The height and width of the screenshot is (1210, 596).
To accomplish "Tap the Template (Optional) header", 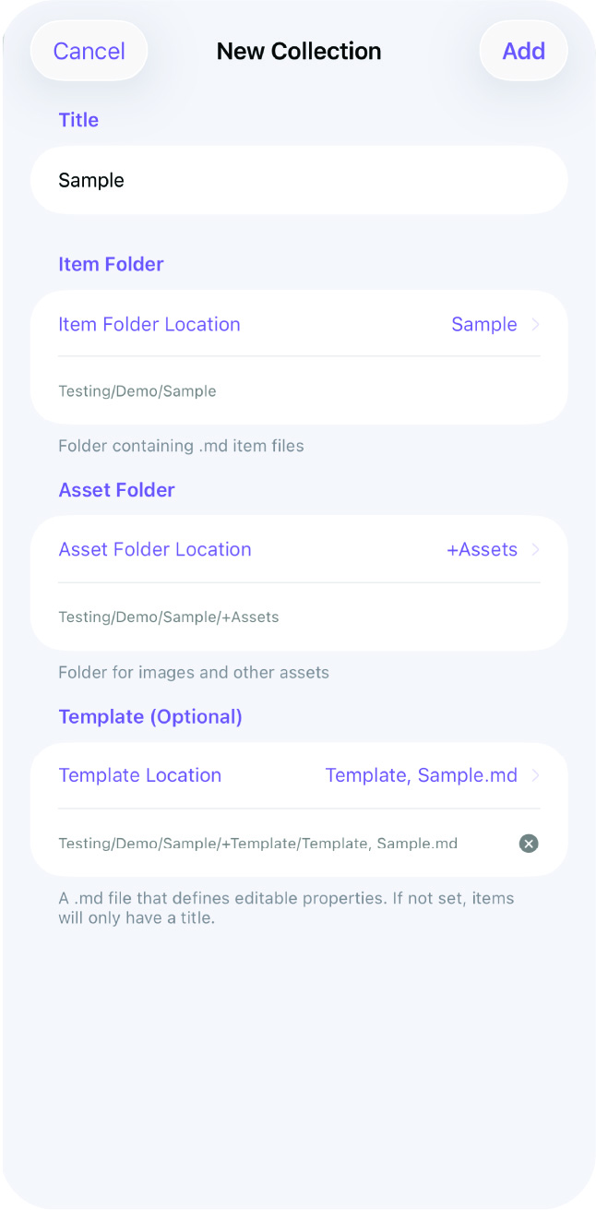I will 150,716.
